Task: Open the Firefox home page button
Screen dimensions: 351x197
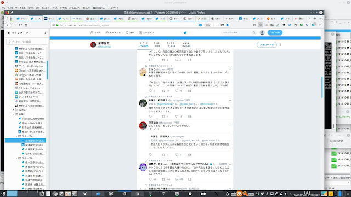Action: (x=26, y=25)
